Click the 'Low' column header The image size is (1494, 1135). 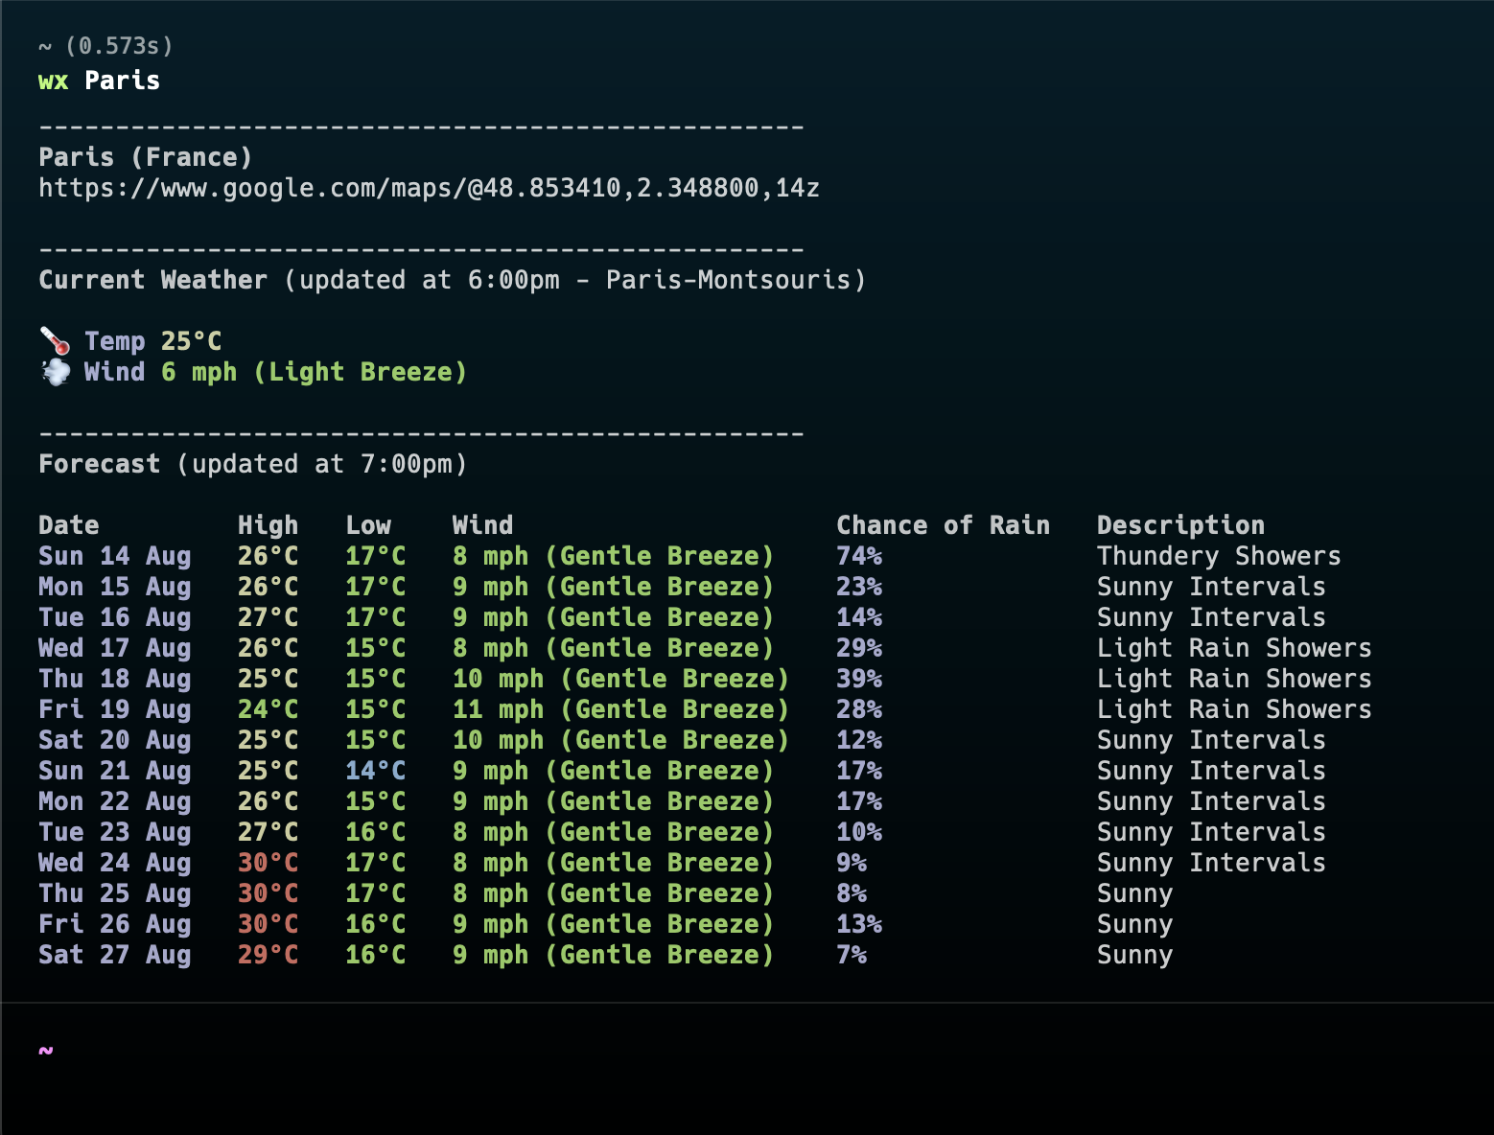(x=368, y=525)
